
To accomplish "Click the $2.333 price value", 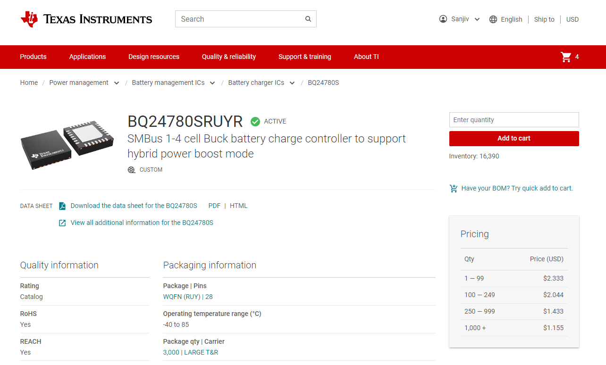I will click(x=553, y=278).
